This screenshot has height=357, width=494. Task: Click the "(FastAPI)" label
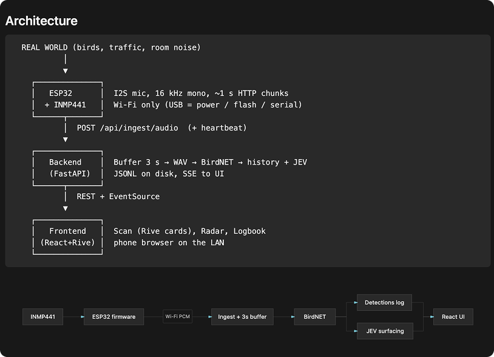[70, 174]
